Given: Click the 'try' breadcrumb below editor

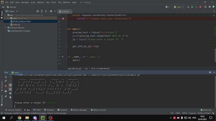Looking at the screenshot, I should tap(86, 69).
